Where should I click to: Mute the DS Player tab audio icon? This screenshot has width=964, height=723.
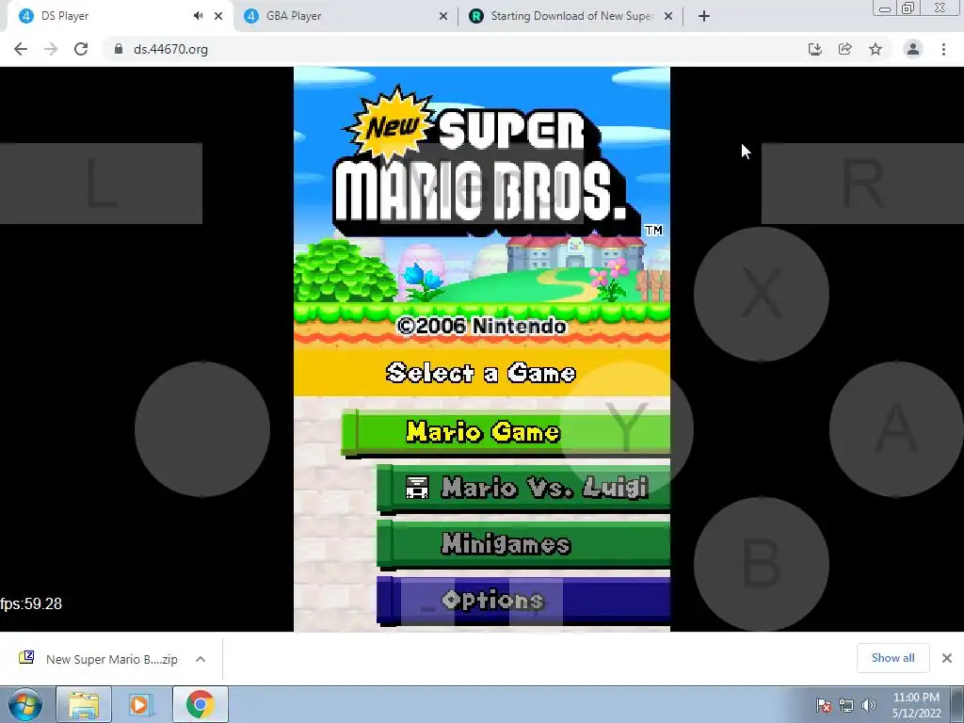[x=198, y=16]
